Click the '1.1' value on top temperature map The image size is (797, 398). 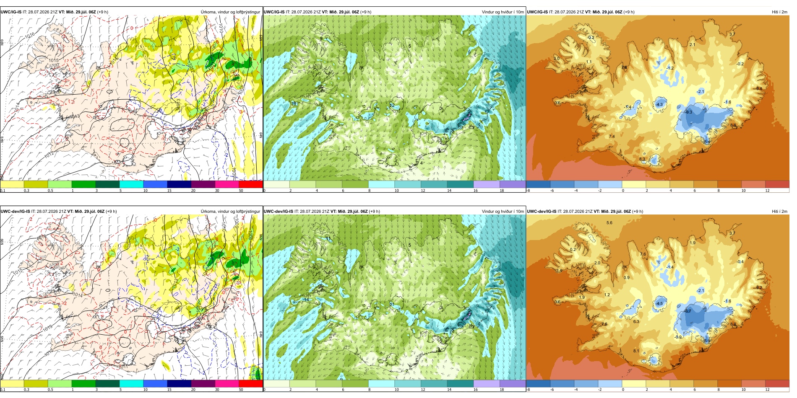click(x=589, y=62)
